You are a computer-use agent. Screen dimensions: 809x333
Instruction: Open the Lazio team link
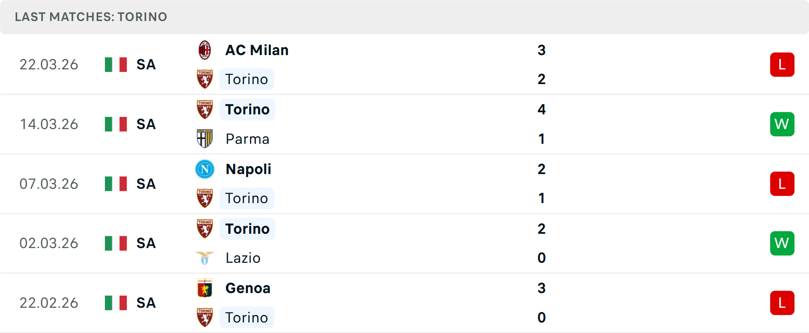pyautogui.click(x=243, y=258)
